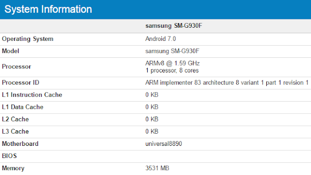Image resolution: width=311 pixels, height=175 pixels.
Task: Click the Processor row label
Action: (17, 67)
